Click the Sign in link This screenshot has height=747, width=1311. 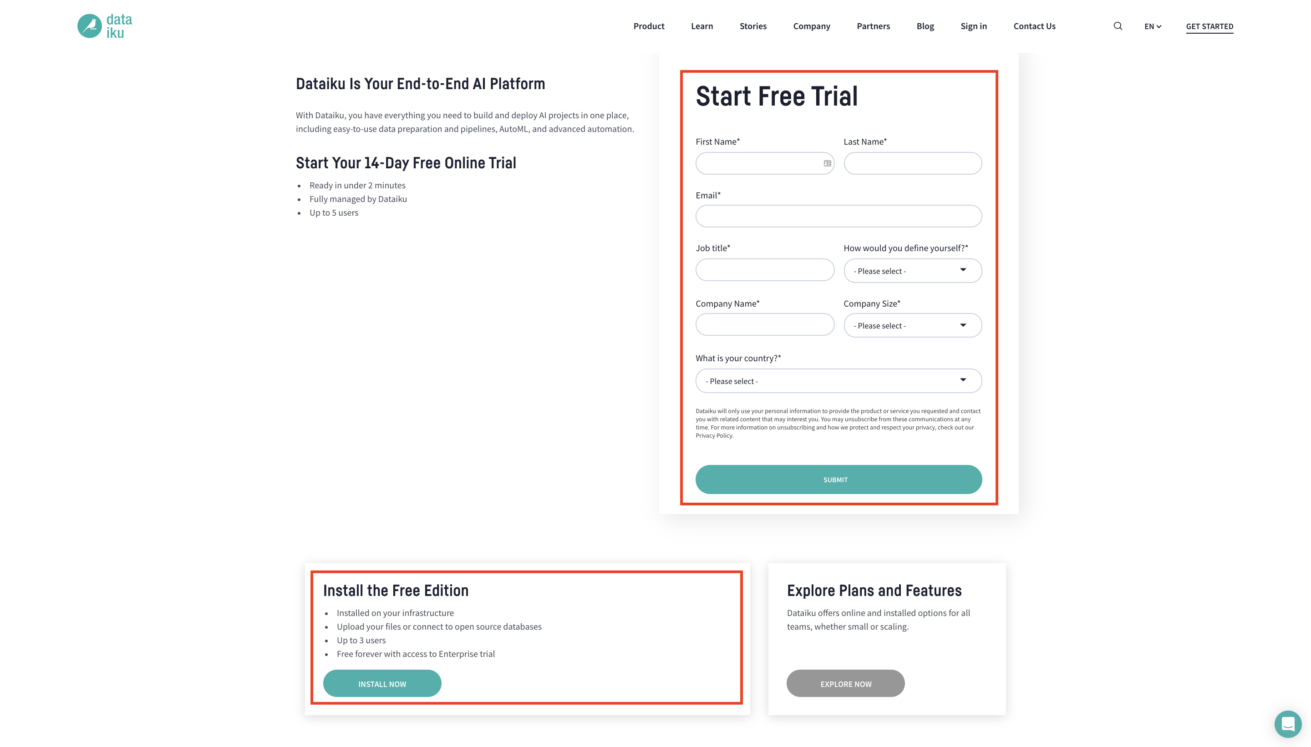pyautogui.click(x=973, y=25)
